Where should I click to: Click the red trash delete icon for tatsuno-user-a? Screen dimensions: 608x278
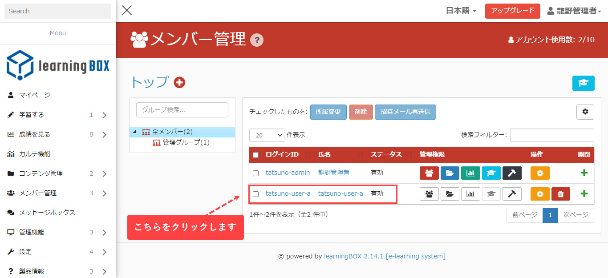pyautogui.click(x=560, y=194)
